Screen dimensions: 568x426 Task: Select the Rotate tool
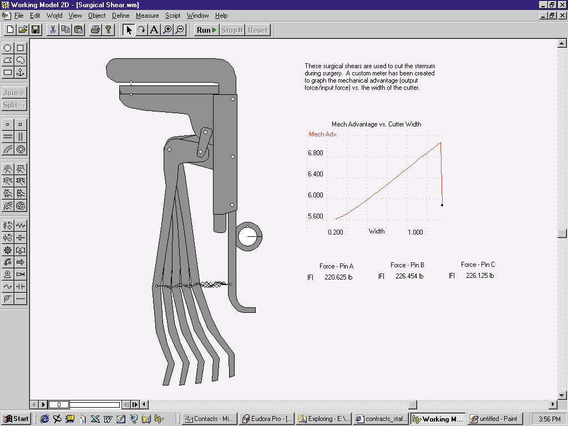pos(141,30)
